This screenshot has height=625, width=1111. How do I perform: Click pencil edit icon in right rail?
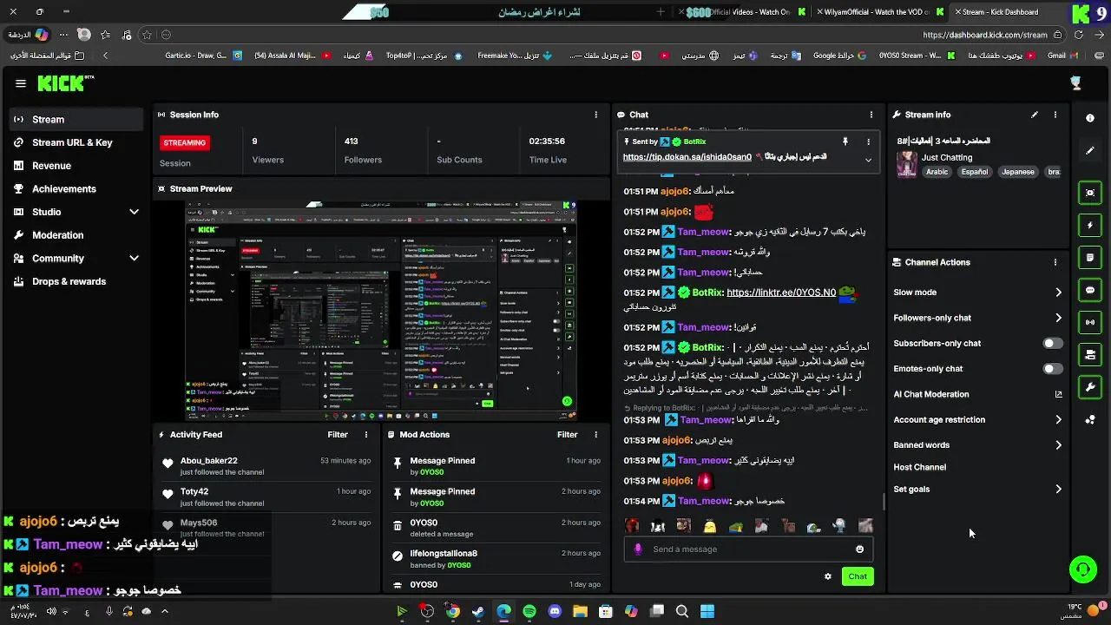[x=1090, y=150]
